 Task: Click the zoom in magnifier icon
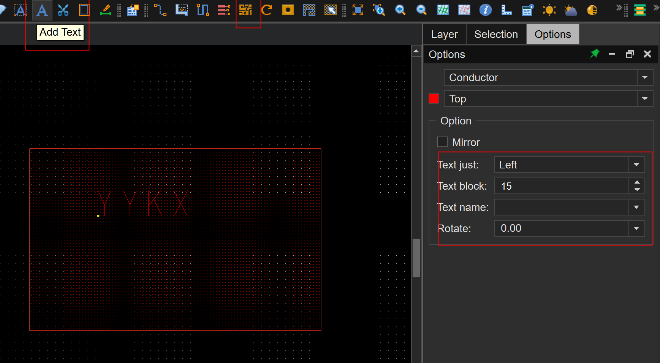pos(400,10)
